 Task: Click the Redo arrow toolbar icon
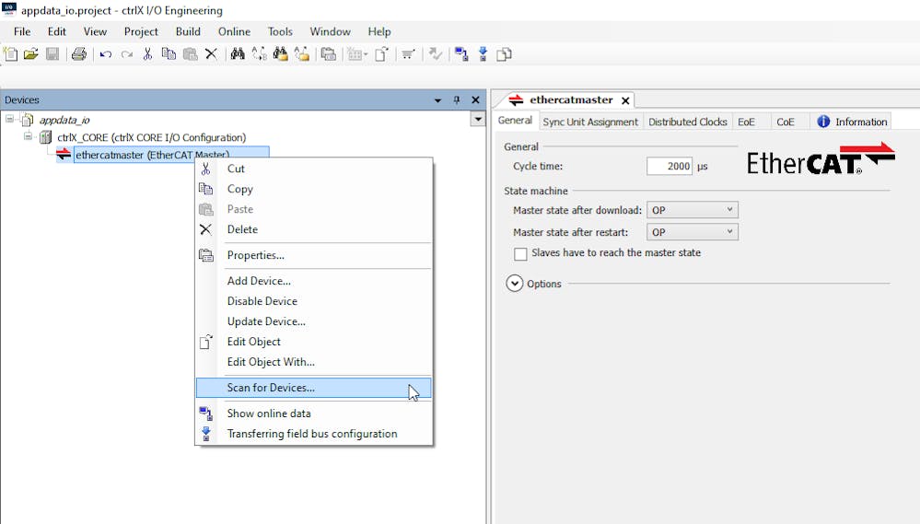pos(127,54)
